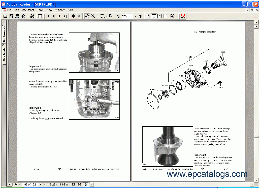Switch to single page layout mode
This screenshot has height=188, width=260.
147,16
